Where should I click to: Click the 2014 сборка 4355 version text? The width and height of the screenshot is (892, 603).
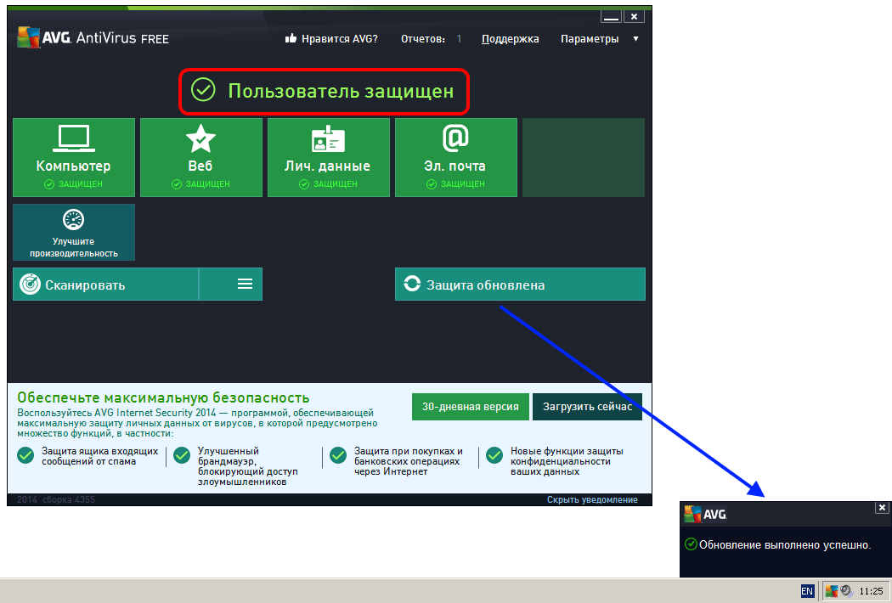click(x=56, y=499)
